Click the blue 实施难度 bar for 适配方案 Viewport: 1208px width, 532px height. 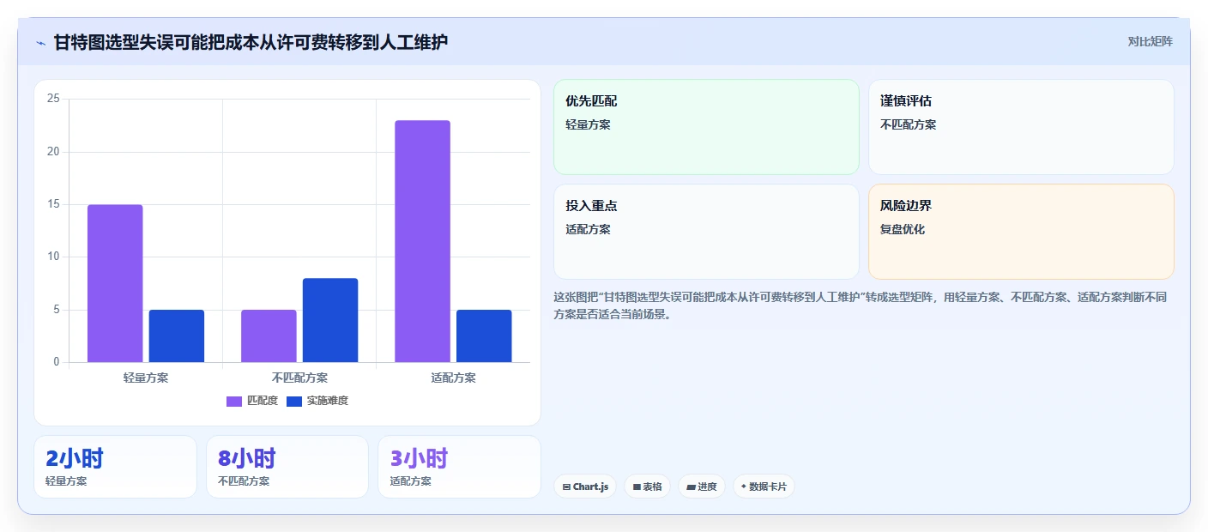484,336
